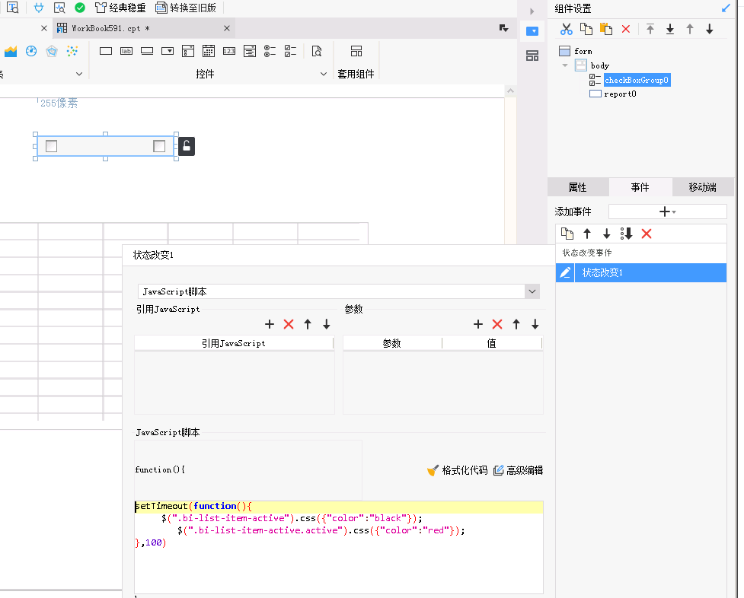This screenshot has height=598, width=744.
Task: Switch to the 事件 events tab
Action: pos(640,187)
